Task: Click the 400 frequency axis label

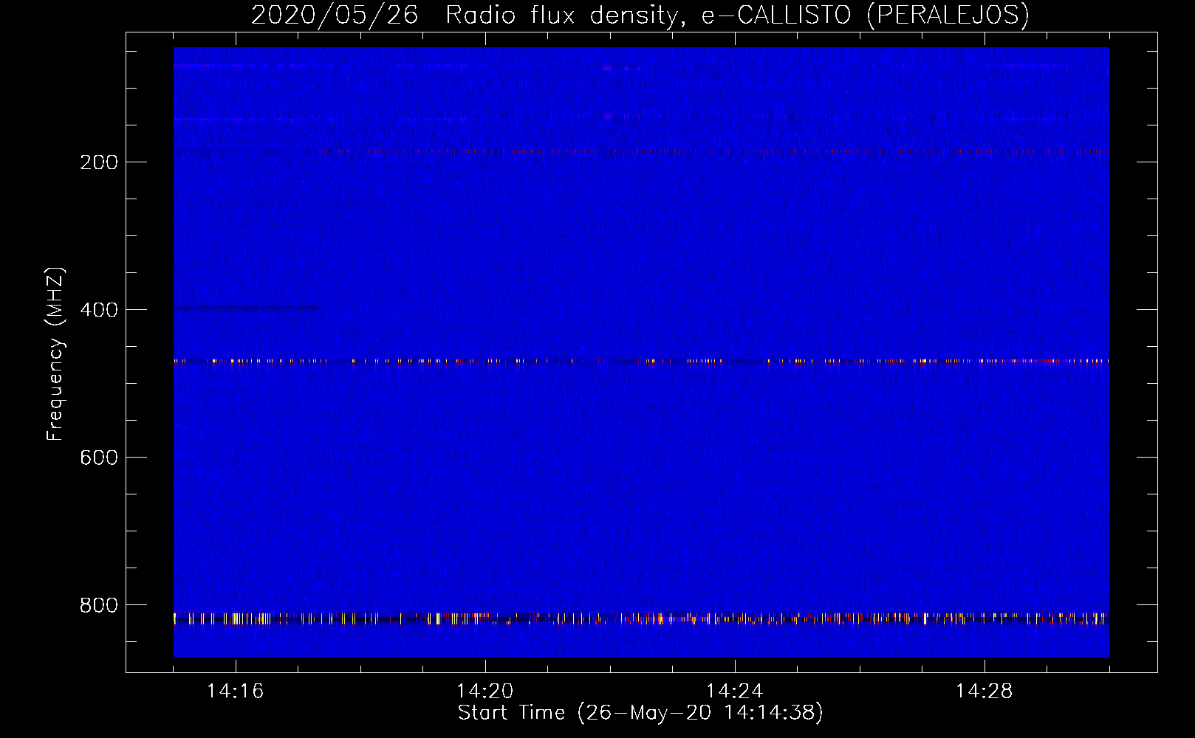Action: pos(99,310)
